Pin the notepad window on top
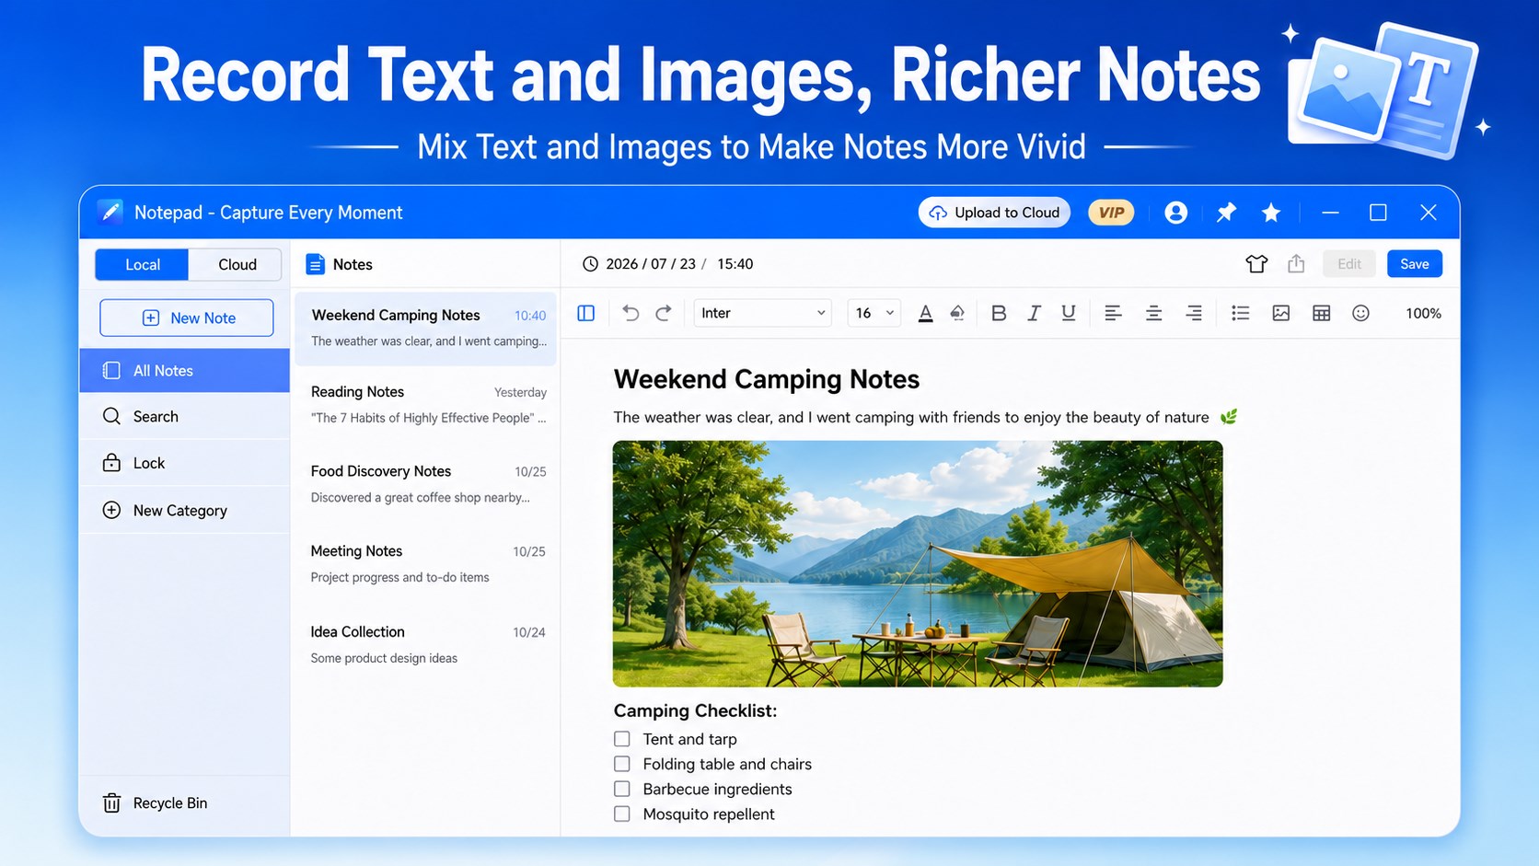Image resolution: width=1539 pixels, height=866 pixels. [x=1226, y=213]
